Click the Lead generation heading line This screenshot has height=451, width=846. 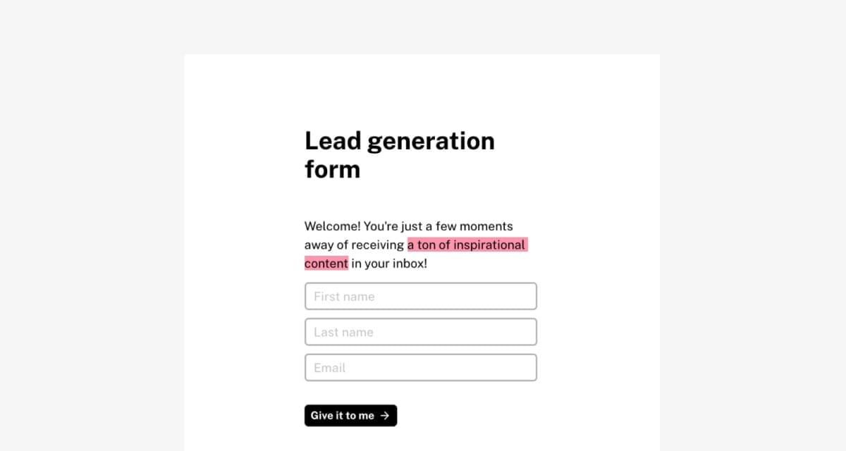[400, 142]
